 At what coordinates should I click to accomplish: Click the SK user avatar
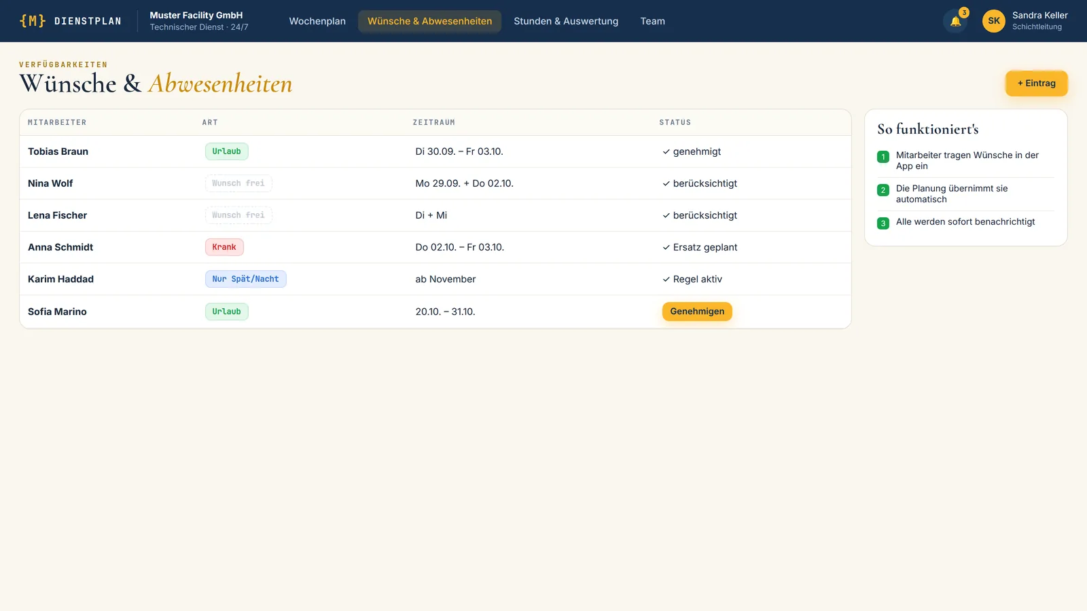tap(994, 21)
